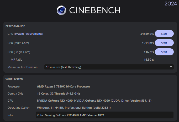Start the CPU Multi Core test
The width and height of the screenshot is (179, 122).
[x=164, y=43]
